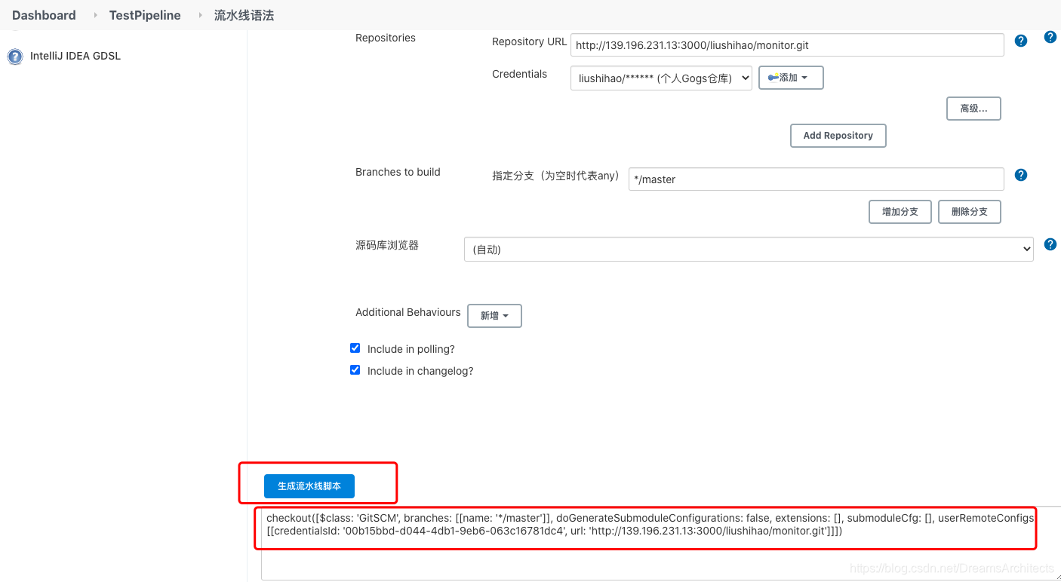Open TestPipeline breadcrumb
The width and height of the screenshot is (1061, 582).
click(x=145, y=15)
